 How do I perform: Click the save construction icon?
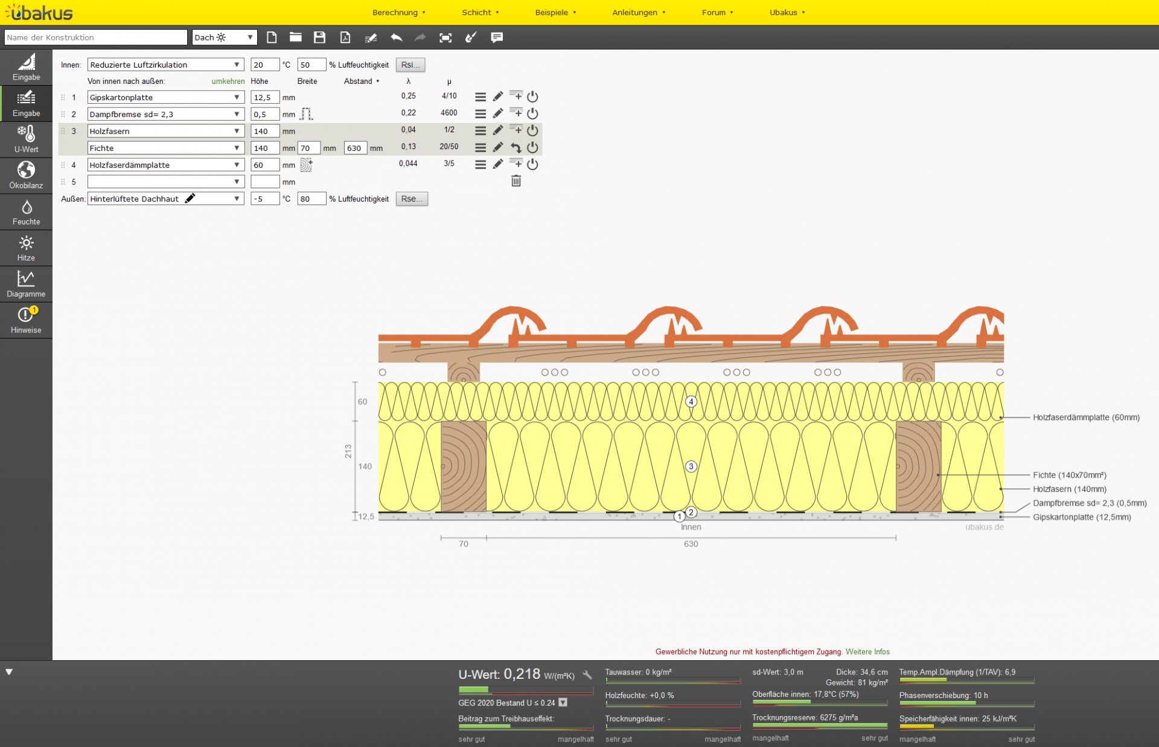click(x=319, y=37)
